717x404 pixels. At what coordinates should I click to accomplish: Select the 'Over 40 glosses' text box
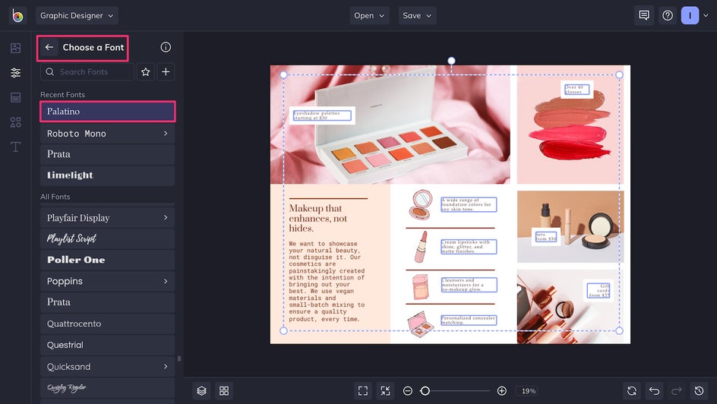[576, 89]
